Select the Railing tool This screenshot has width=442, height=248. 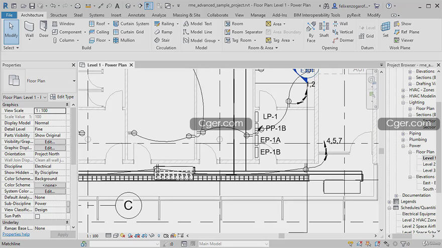tap(164, 24)
